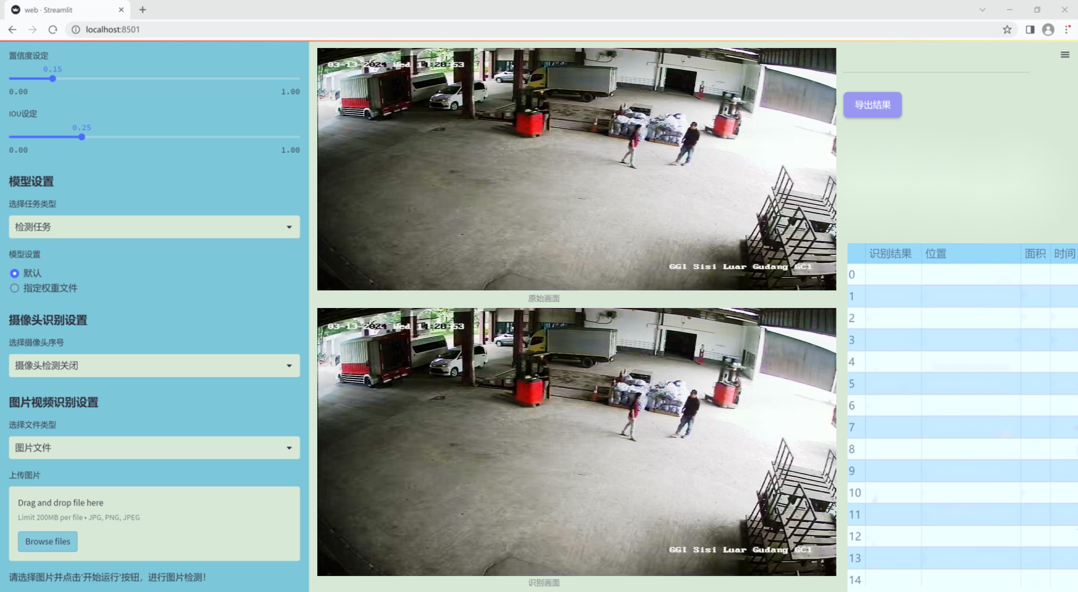Restore the browser window size
Viewport: 1078px width, 592px height.
(1037, 10)
